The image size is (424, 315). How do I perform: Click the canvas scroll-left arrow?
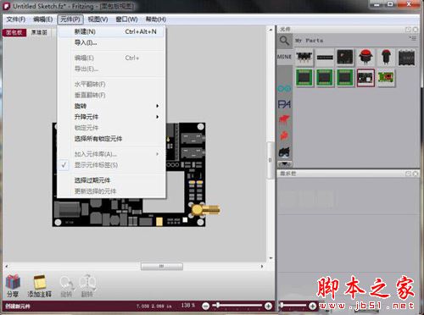7,266
